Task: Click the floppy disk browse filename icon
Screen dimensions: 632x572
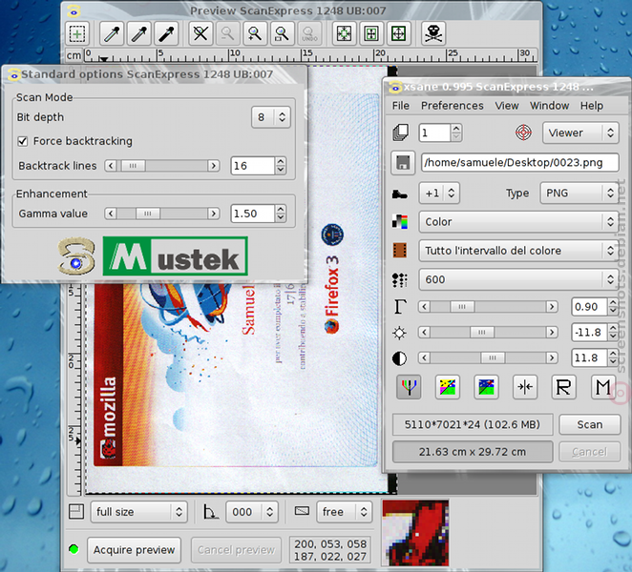Action: 403,163
